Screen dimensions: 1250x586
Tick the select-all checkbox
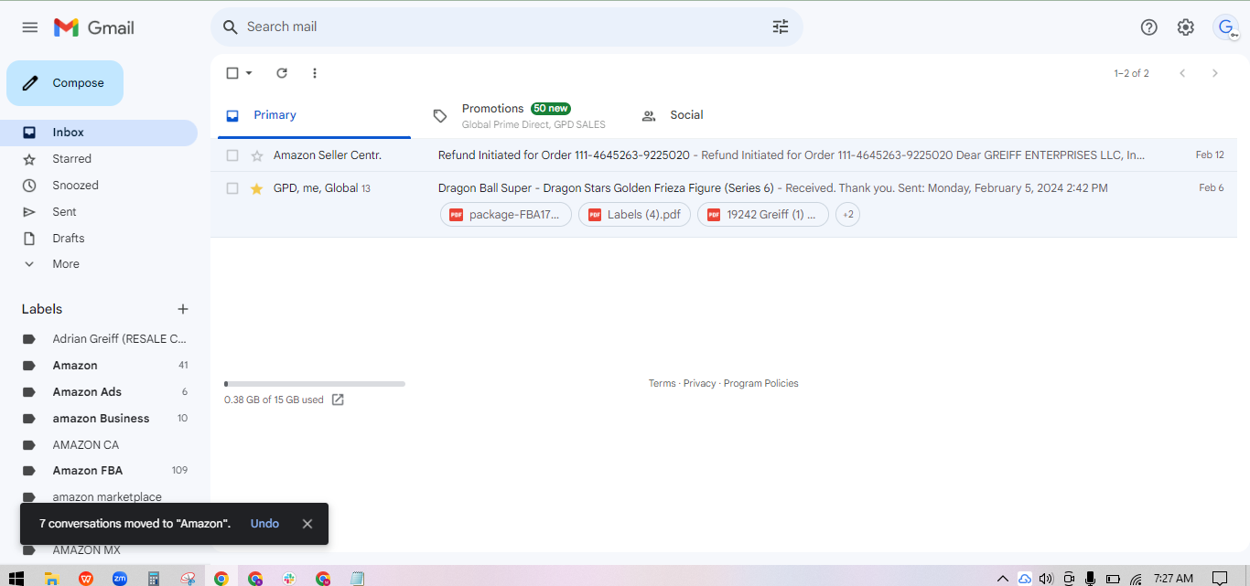click(x=232, y=73)
